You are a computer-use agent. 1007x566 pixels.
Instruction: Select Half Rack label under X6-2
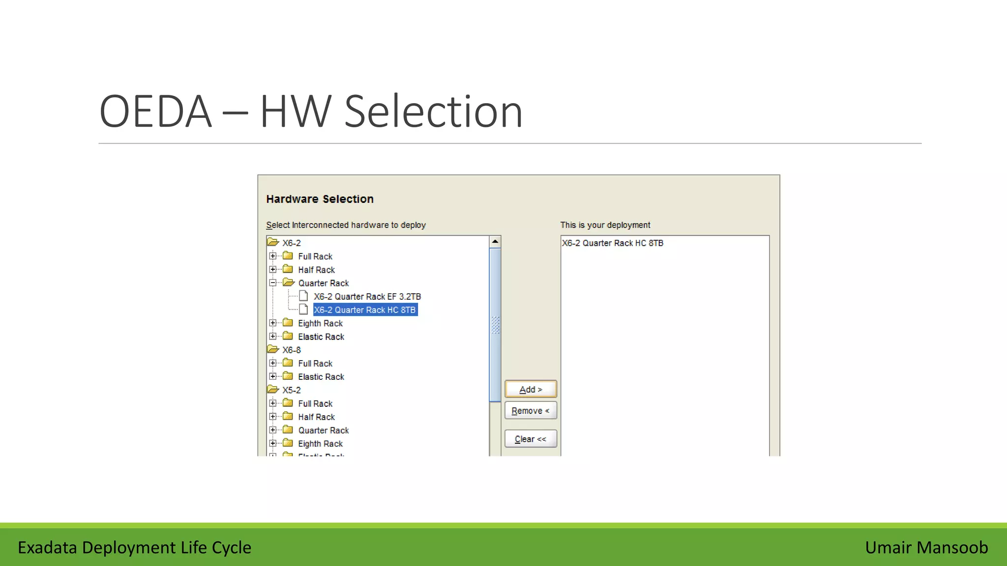[316, 270]
